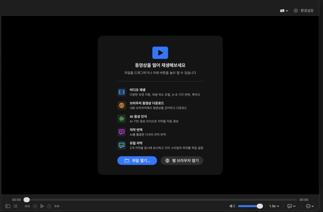Open the Korean flag language dropdown
The height and width of the screenshot is (212, 323).
pyautogui.click(x=284, y=11)
